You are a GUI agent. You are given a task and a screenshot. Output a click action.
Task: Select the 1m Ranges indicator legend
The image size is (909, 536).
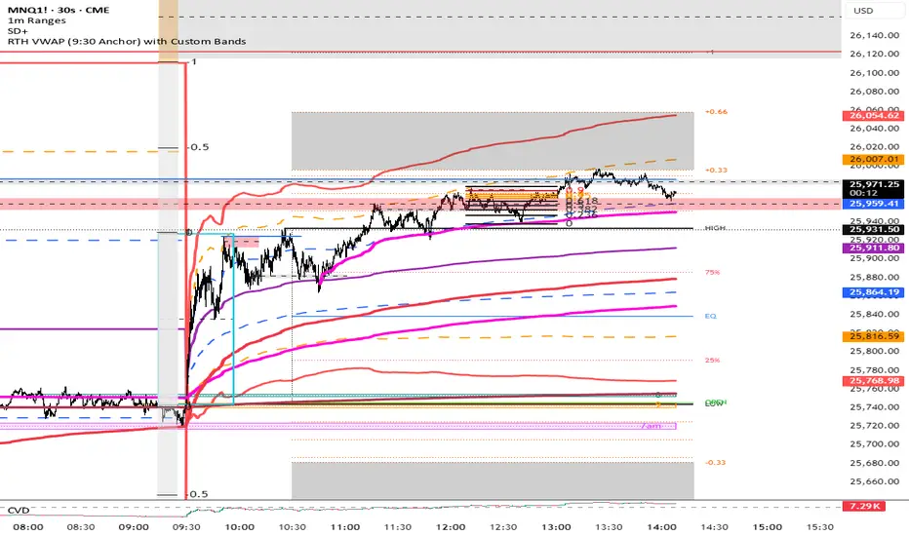[x=36, y=20]
